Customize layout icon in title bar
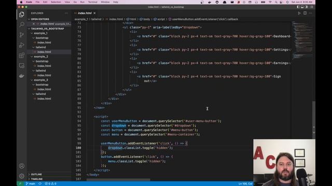This screenshot has width=332, height=186. tap(311, 7)
